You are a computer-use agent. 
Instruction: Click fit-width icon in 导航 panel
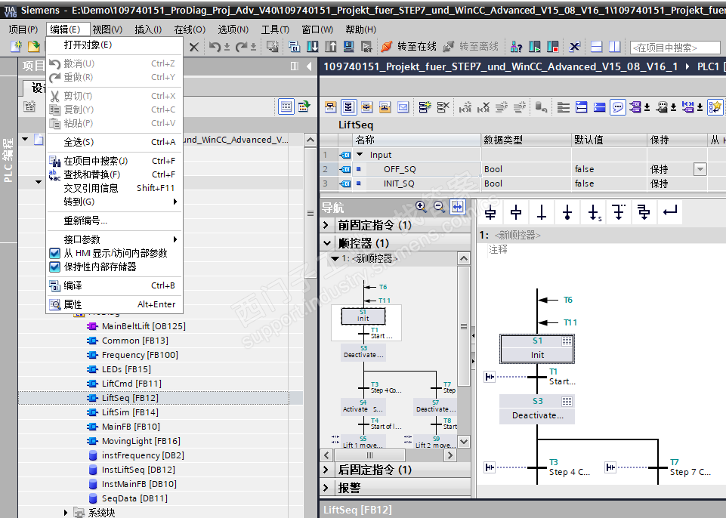tap(457, 206)
